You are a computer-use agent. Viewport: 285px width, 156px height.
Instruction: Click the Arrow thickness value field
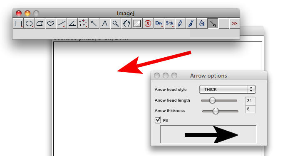(x=250, y=109)
